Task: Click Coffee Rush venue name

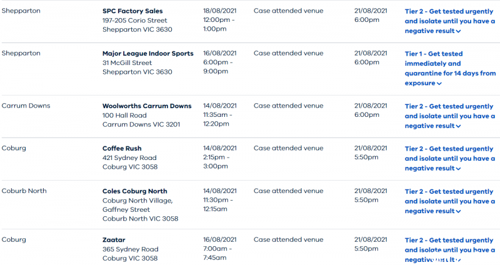Action: (x=122, y=148)
